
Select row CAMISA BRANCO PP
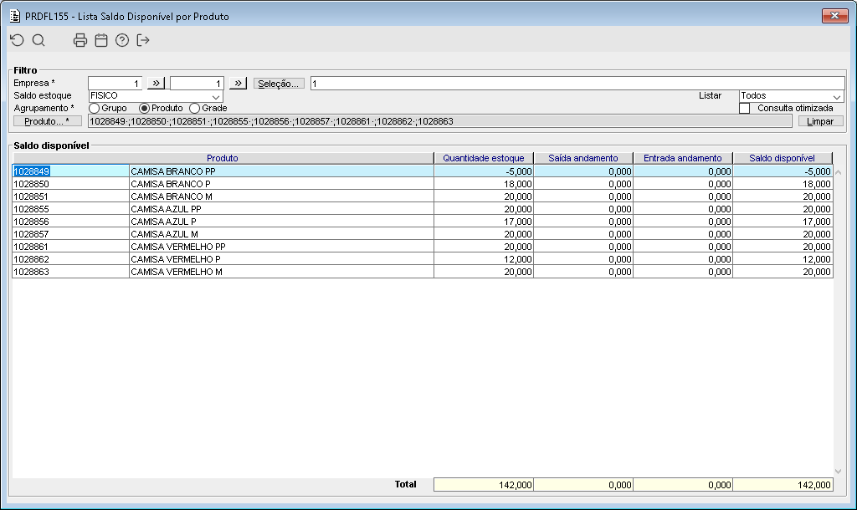[x=281, y=171]
